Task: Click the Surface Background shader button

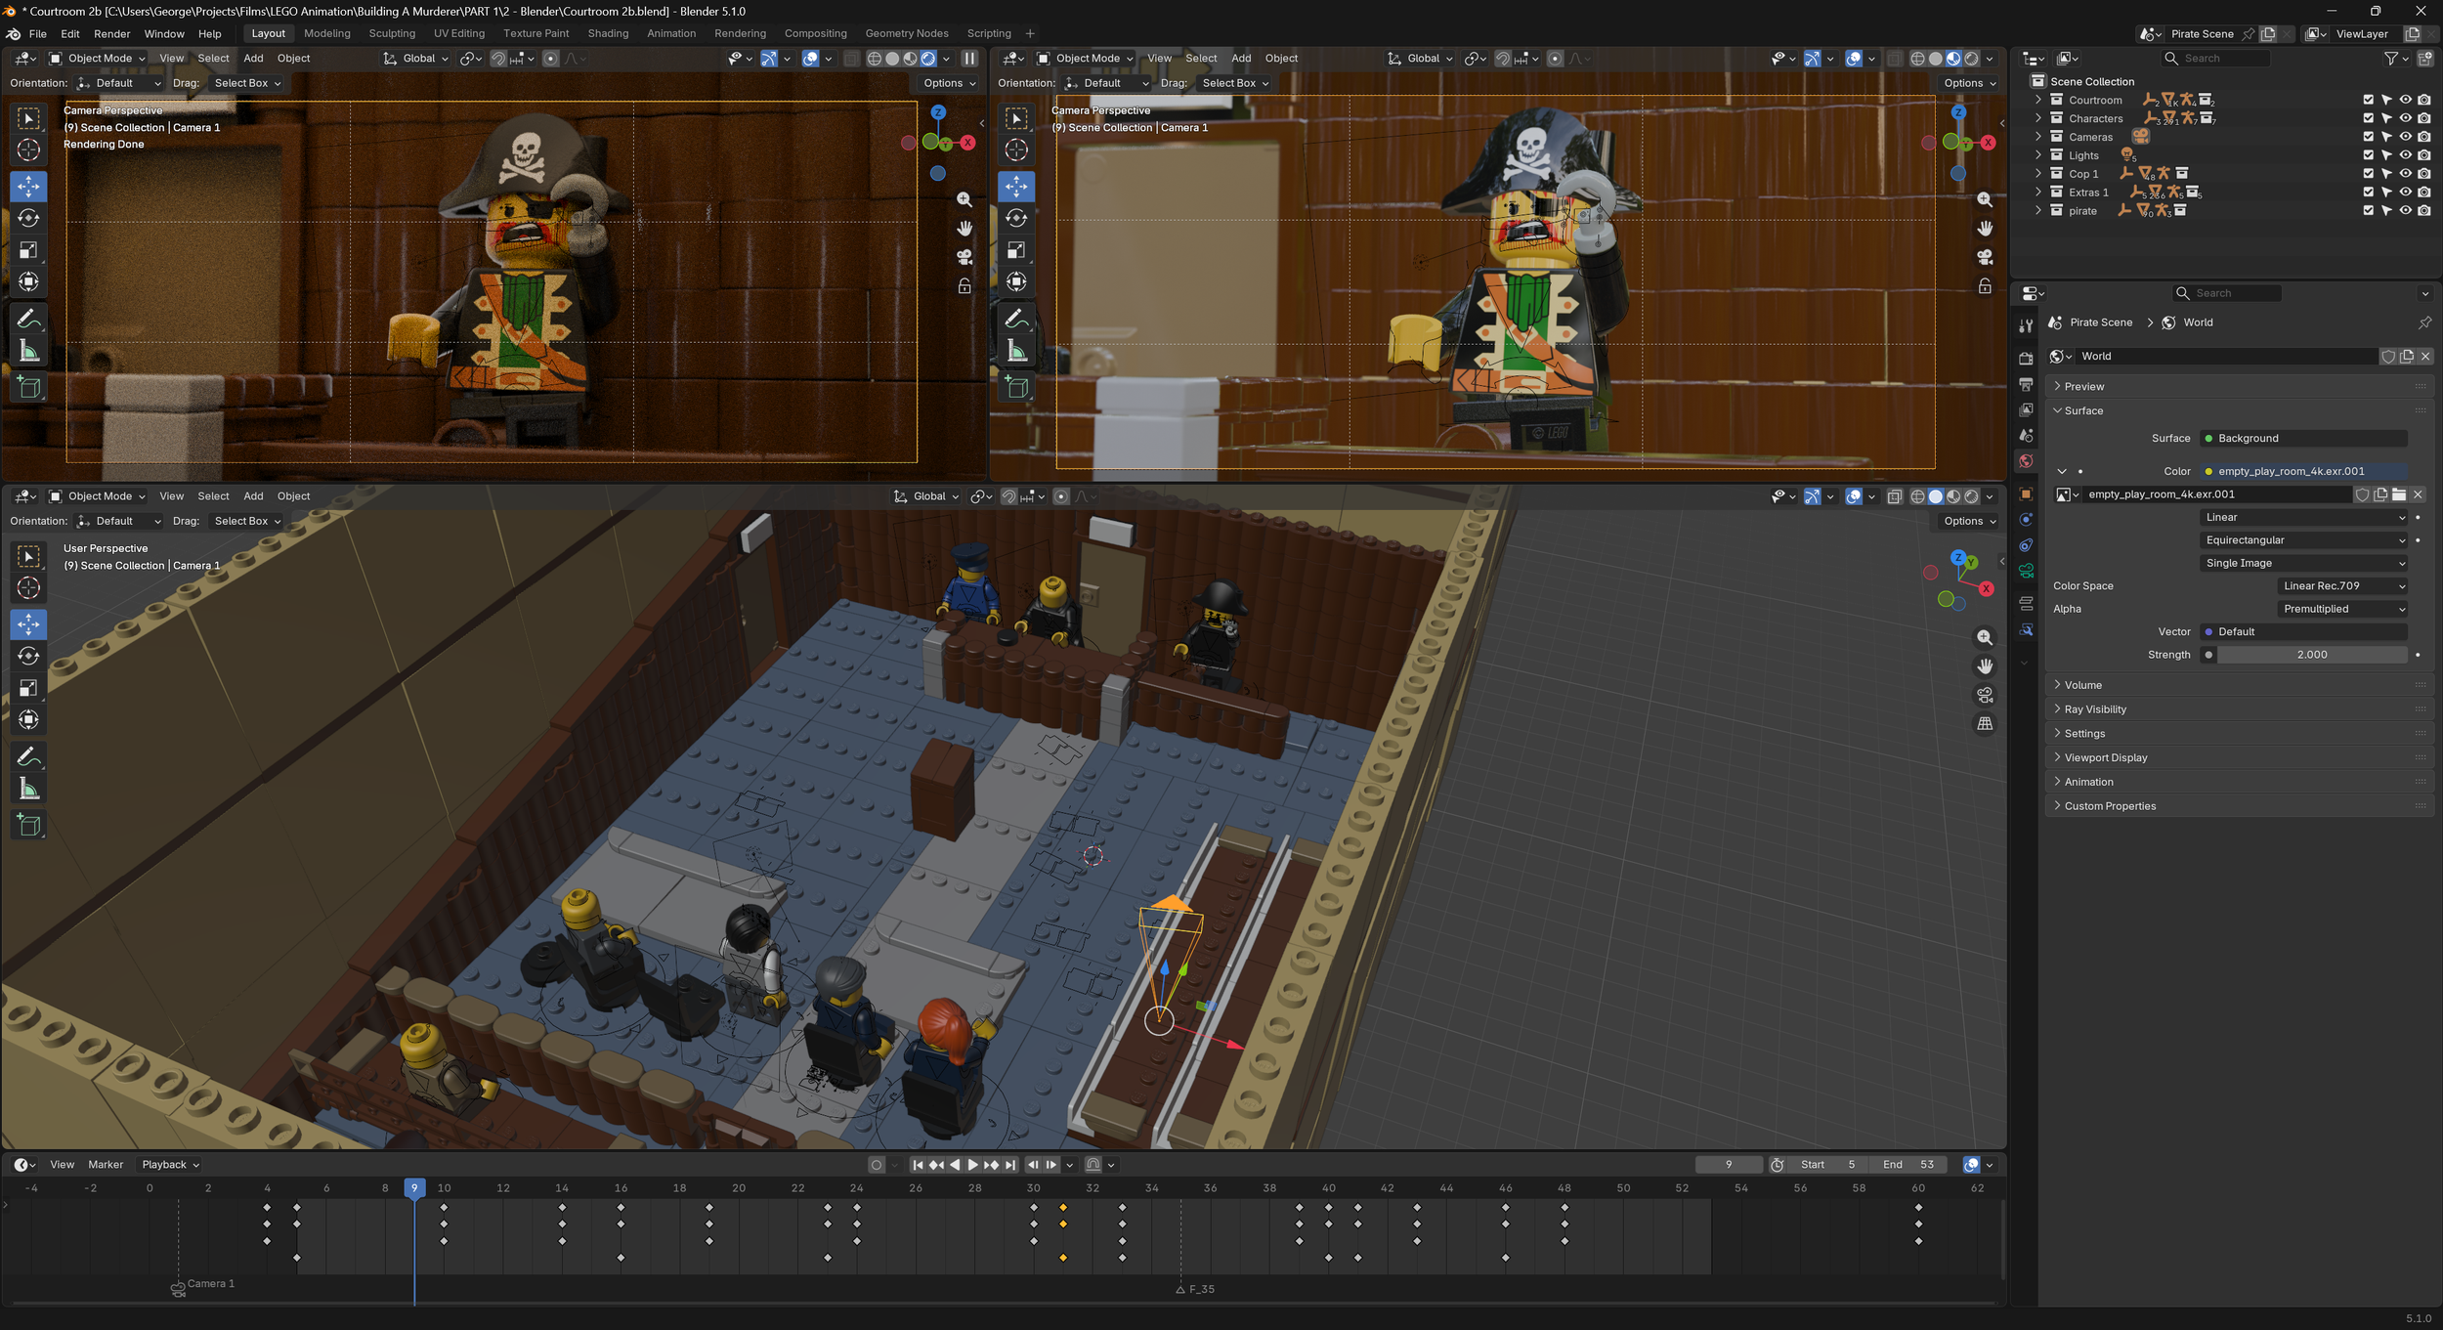Action: tap(2303, 439)
